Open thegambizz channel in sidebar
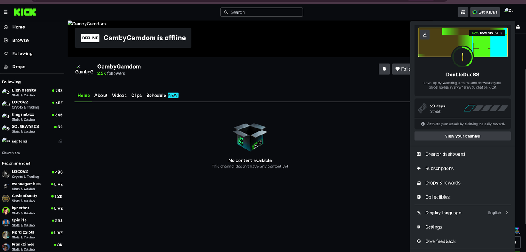526x252 pixels. tap(32, 117)
